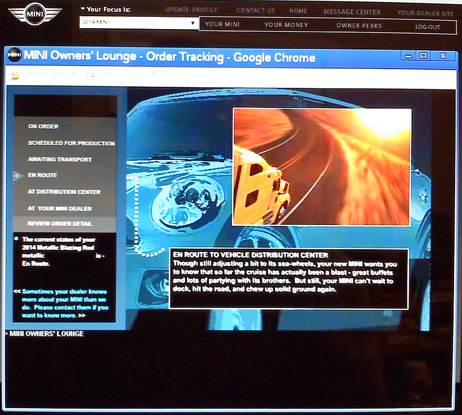This screenshot has width=462, height=415.
Task: Click the truck on highway image
Action: coord(322,167)
